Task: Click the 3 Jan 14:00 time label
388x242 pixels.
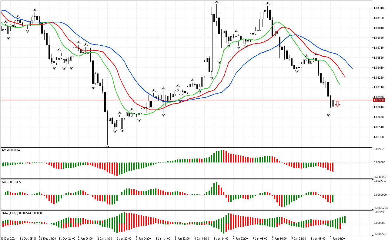Action: (163, 238)
